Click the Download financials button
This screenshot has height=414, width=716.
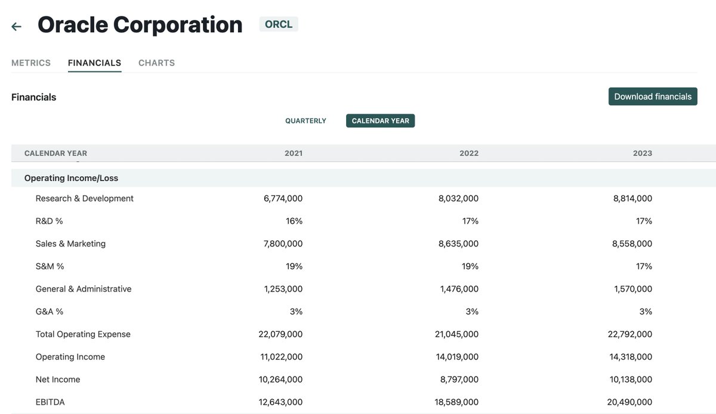[x=653, y=97]
